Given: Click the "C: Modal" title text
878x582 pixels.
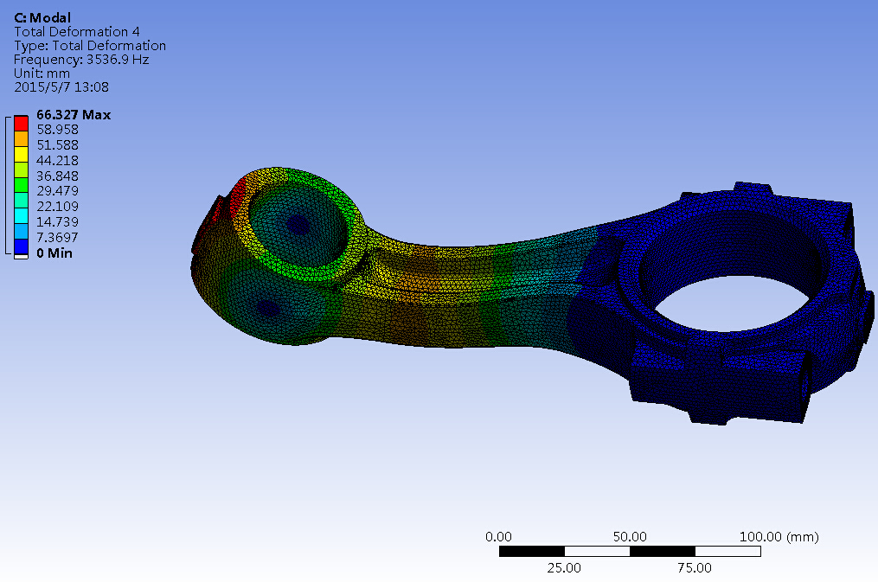Looking at the screenshot, I should click(x=42, y=18).
